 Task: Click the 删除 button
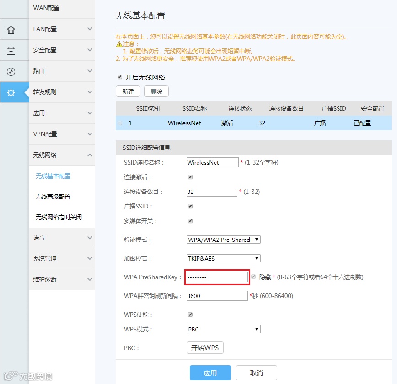pos(156,91)
